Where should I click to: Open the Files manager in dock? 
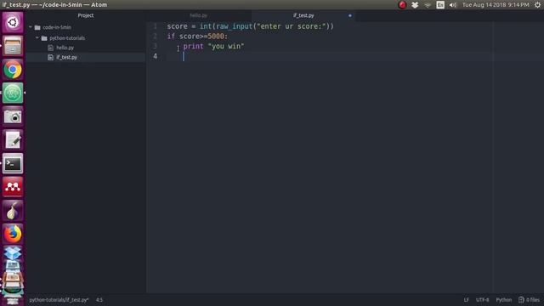click(13, 46)
